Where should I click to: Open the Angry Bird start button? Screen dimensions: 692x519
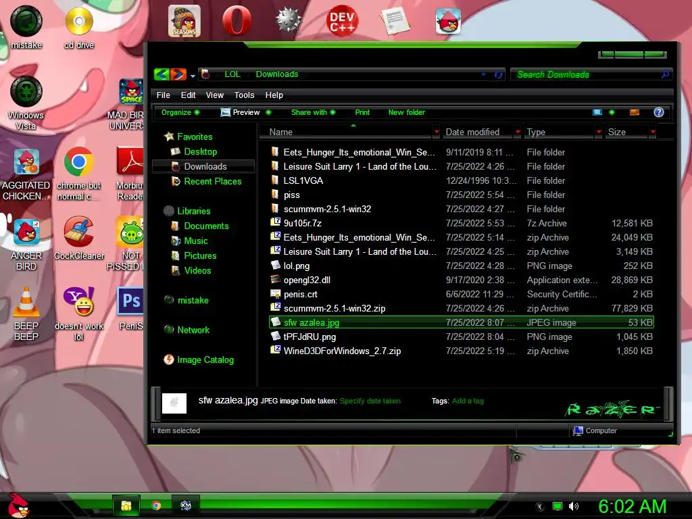[18, 505]
